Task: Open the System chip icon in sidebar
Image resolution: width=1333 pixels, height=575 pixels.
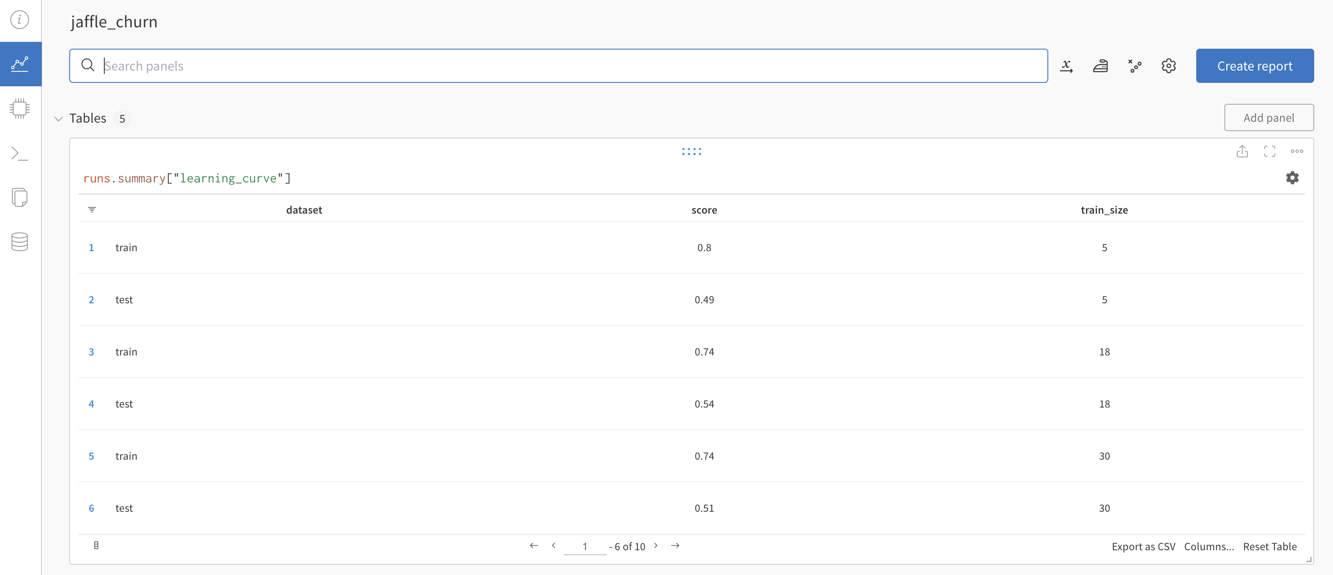Action: [x=20, y=109]
